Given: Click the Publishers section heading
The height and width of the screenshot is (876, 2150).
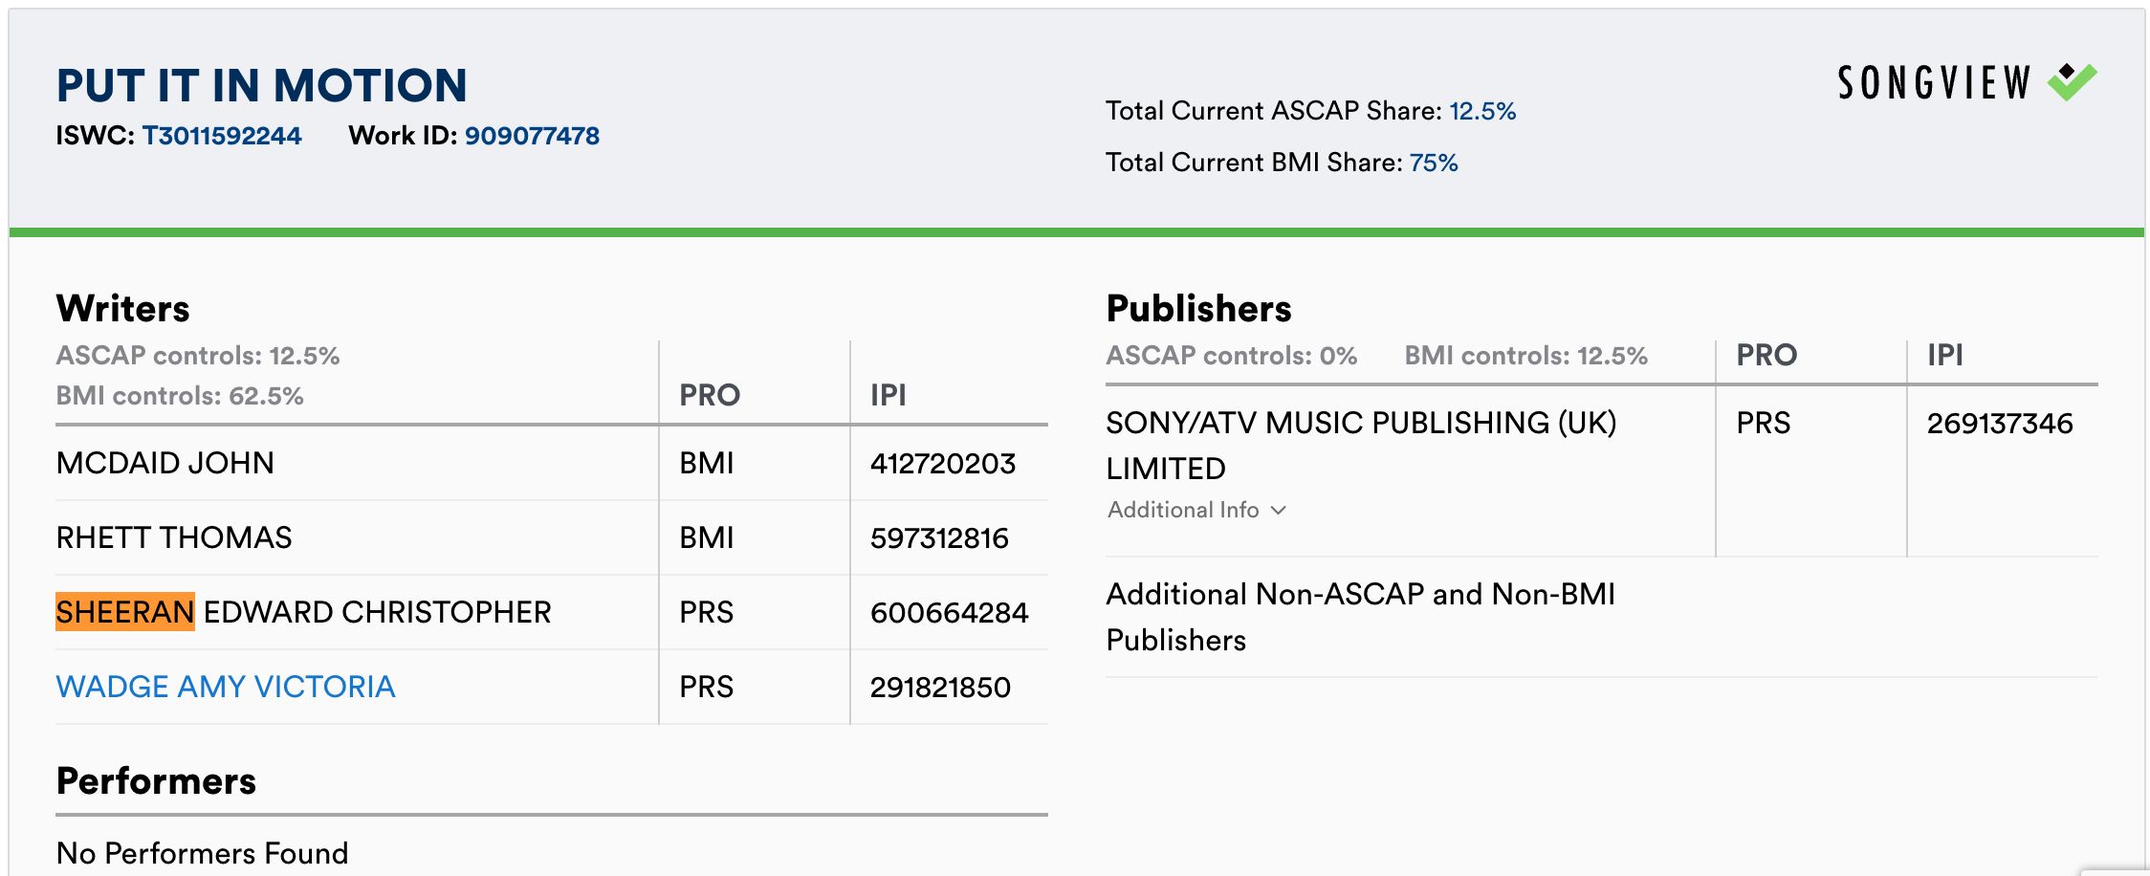Looking at the screenshot, I should click(1199, 309).
